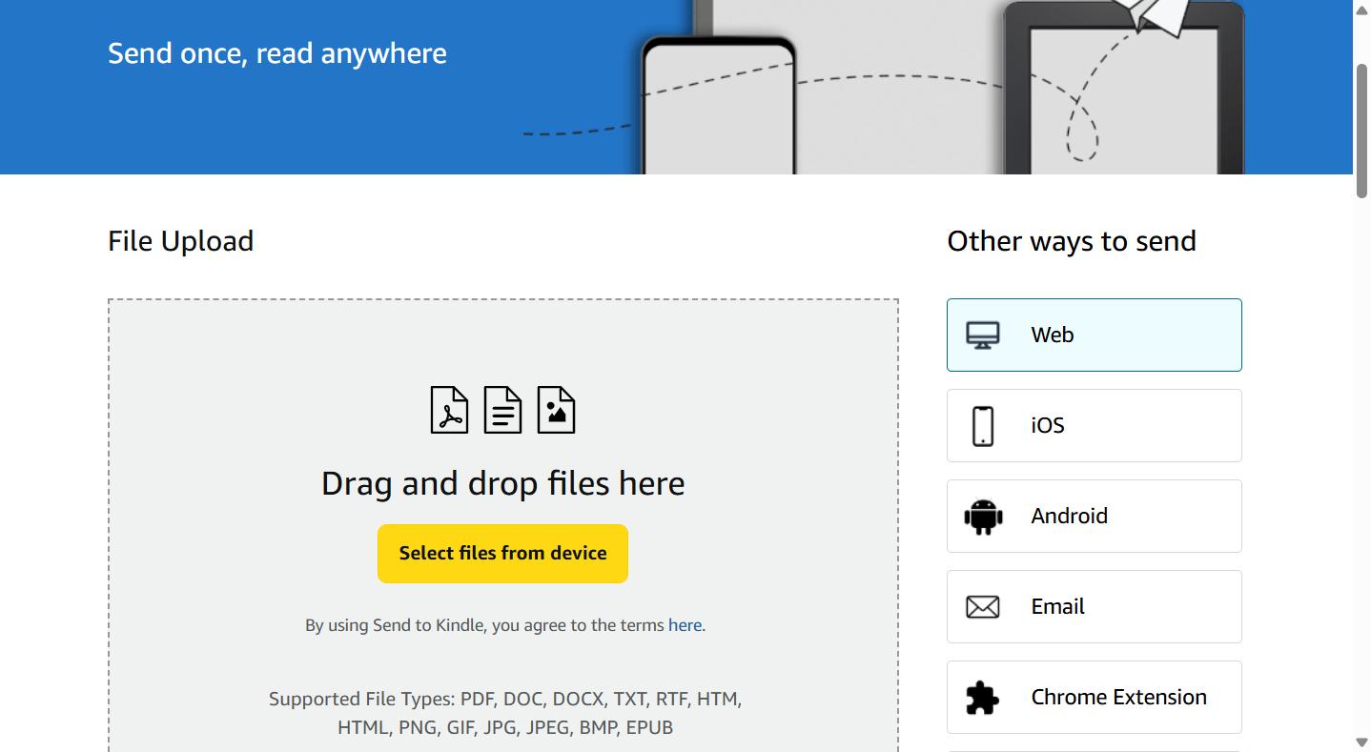Click the e-reader tablet illustration in the banner
Image resolution: width=1371 pixels, height=752 pixels.
pos(1124,88)
